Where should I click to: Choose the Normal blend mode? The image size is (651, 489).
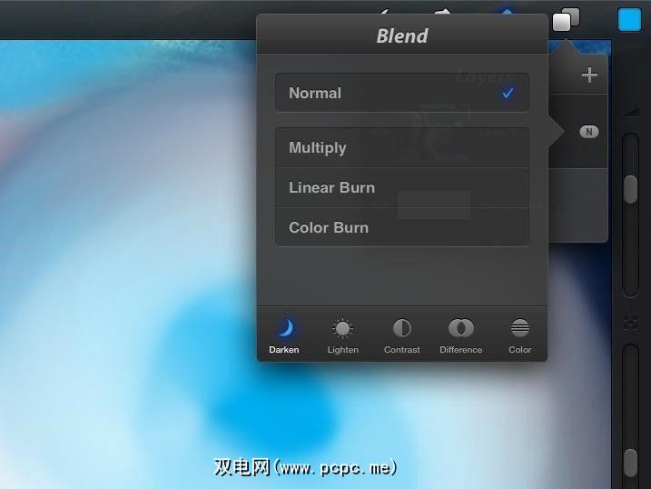coord(402,93)
